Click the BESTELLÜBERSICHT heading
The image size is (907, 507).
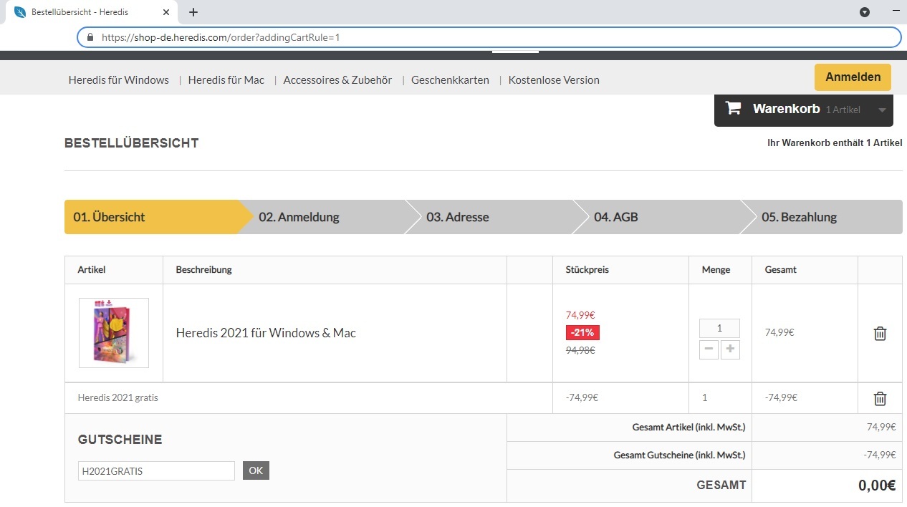[131, 143]
